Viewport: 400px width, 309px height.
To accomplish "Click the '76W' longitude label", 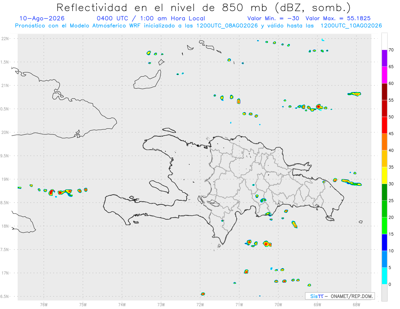I will click(x=44, y=305).
